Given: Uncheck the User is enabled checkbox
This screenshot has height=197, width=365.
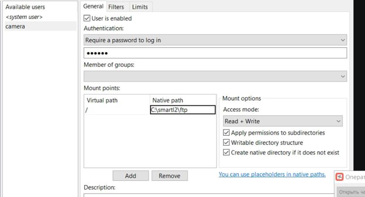Looking at the screenshot, I should (87, 18).
